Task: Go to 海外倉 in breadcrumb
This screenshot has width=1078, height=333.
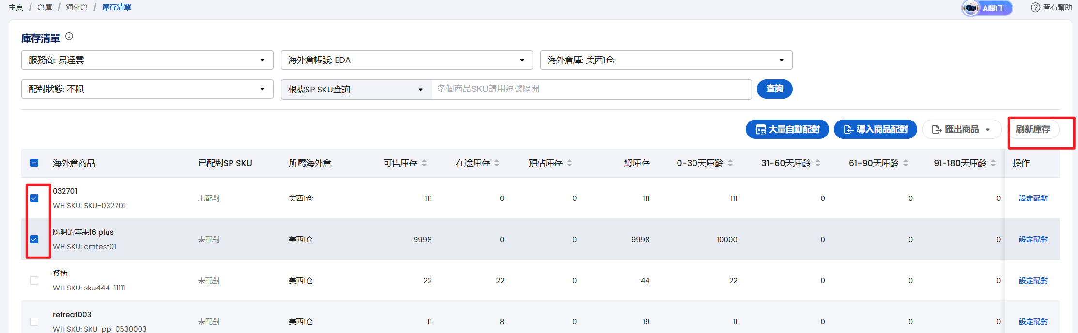Action: coord(77,7)
